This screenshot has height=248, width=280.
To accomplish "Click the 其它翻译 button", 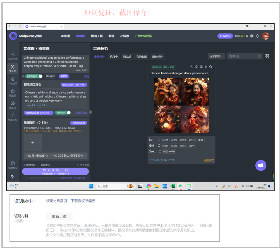I will (x=50, y=76).
